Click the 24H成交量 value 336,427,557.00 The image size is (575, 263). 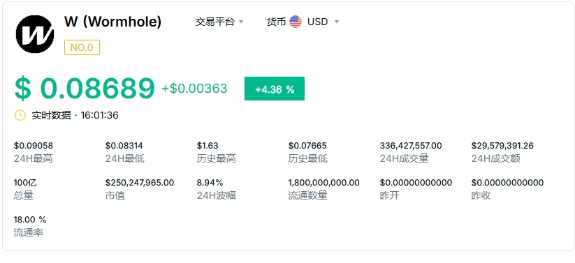coord(411,146)
